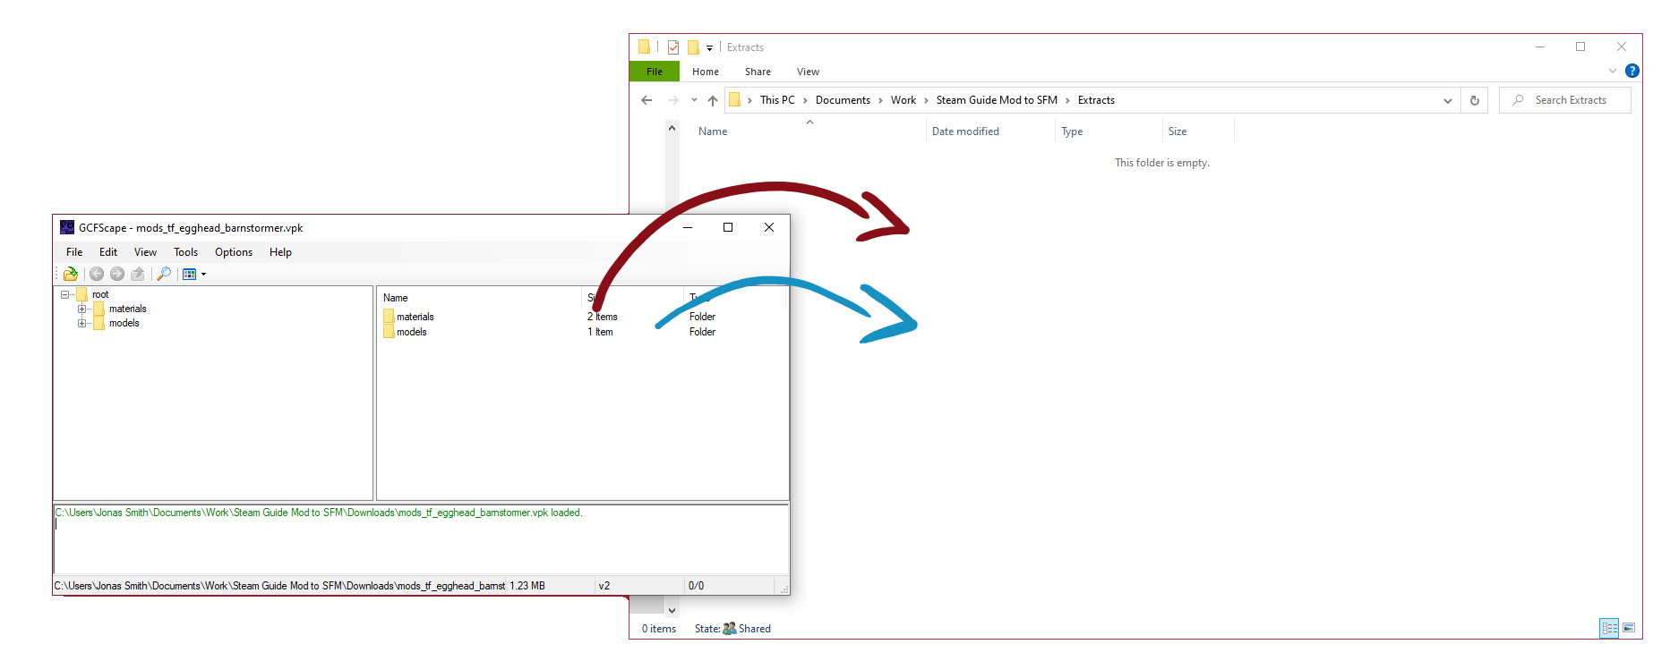
Task: Click 'This PC' in the address breadcrumb
Action: pyautogui.click(x=777, y=100)
